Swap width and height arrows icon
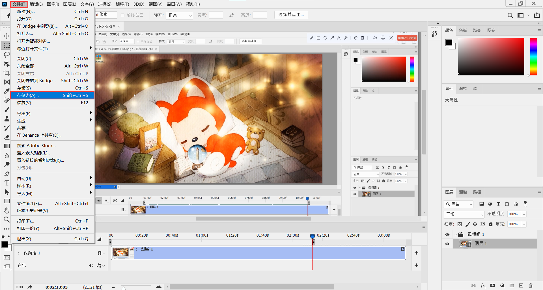The width and height of the screenshot is (543, 290). pos(232,15)
